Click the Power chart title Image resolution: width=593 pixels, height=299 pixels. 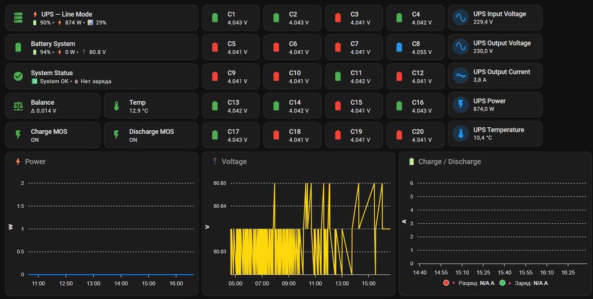[x=35, y=162]
